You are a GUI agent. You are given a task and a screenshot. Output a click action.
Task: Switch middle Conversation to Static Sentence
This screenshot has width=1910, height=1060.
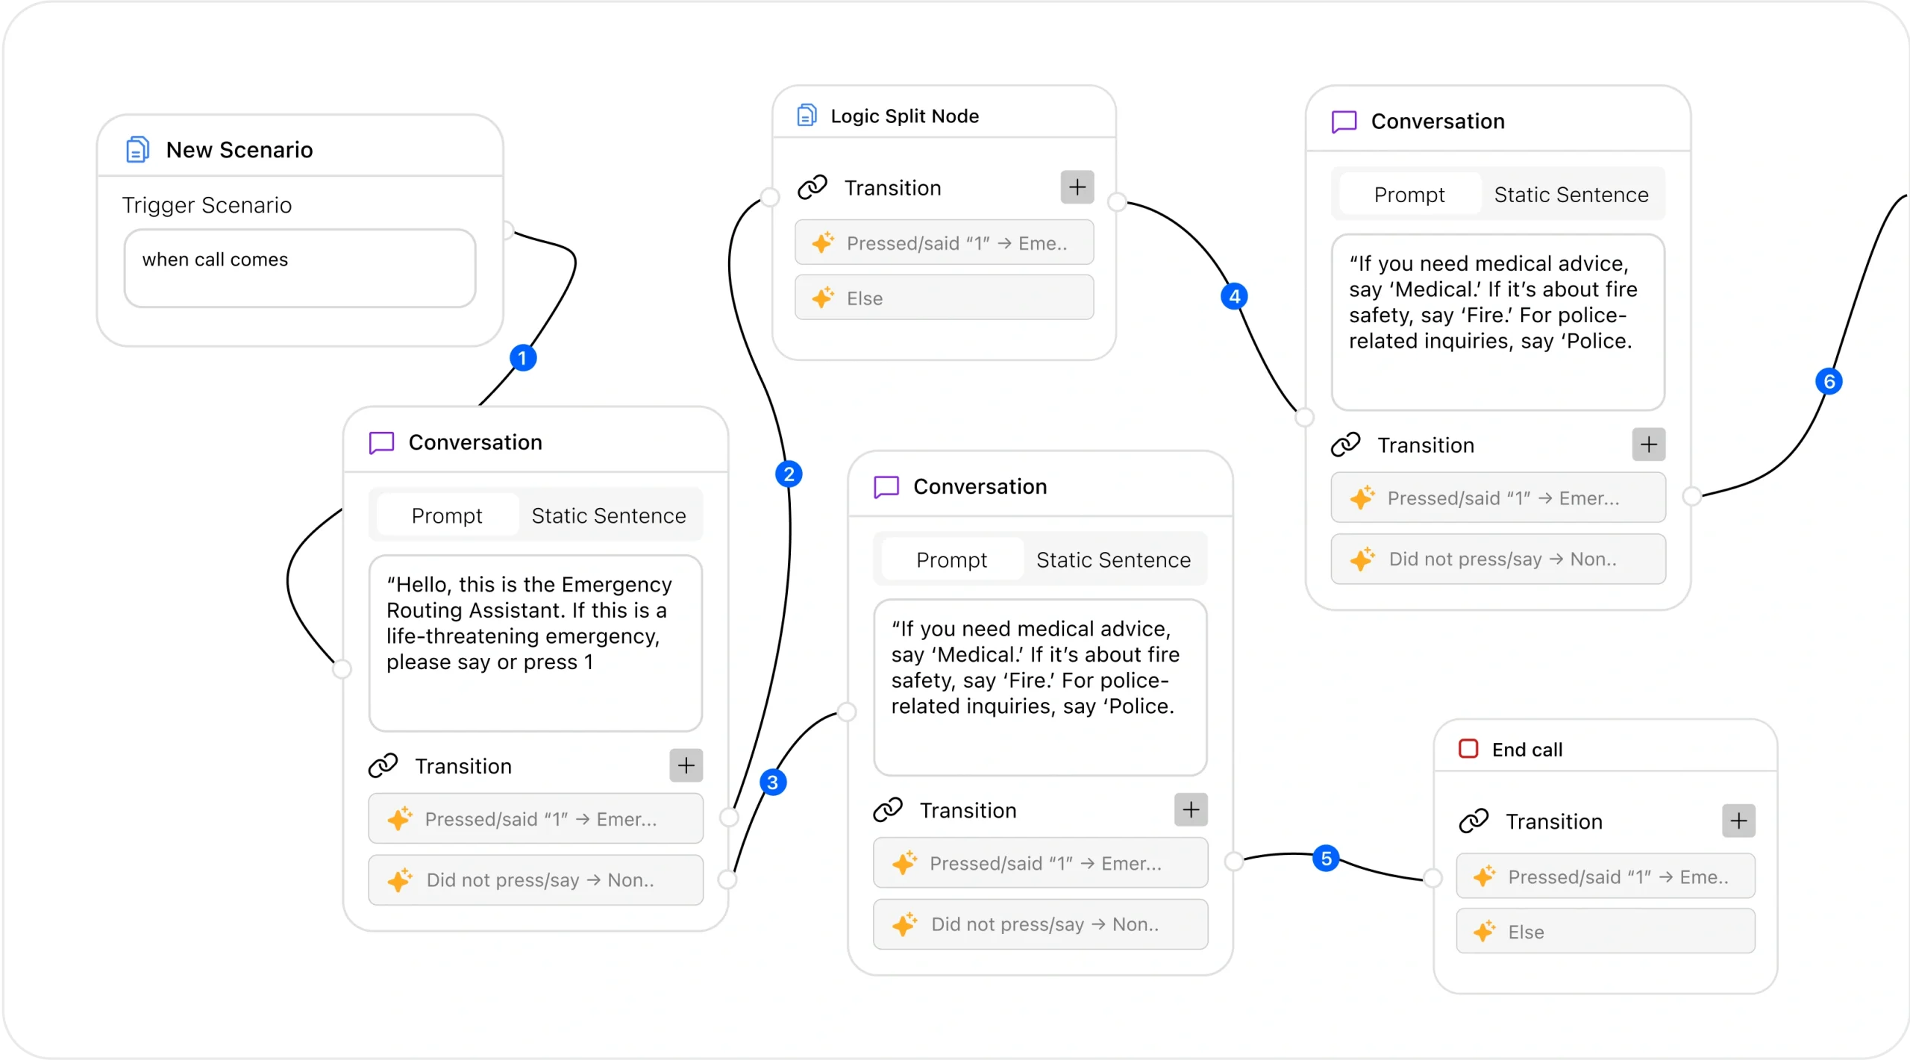point(1112,559)
